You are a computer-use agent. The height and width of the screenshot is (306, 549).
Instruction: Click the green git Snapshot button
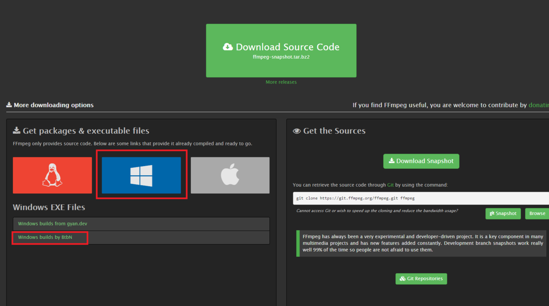(x=503, y=214)
